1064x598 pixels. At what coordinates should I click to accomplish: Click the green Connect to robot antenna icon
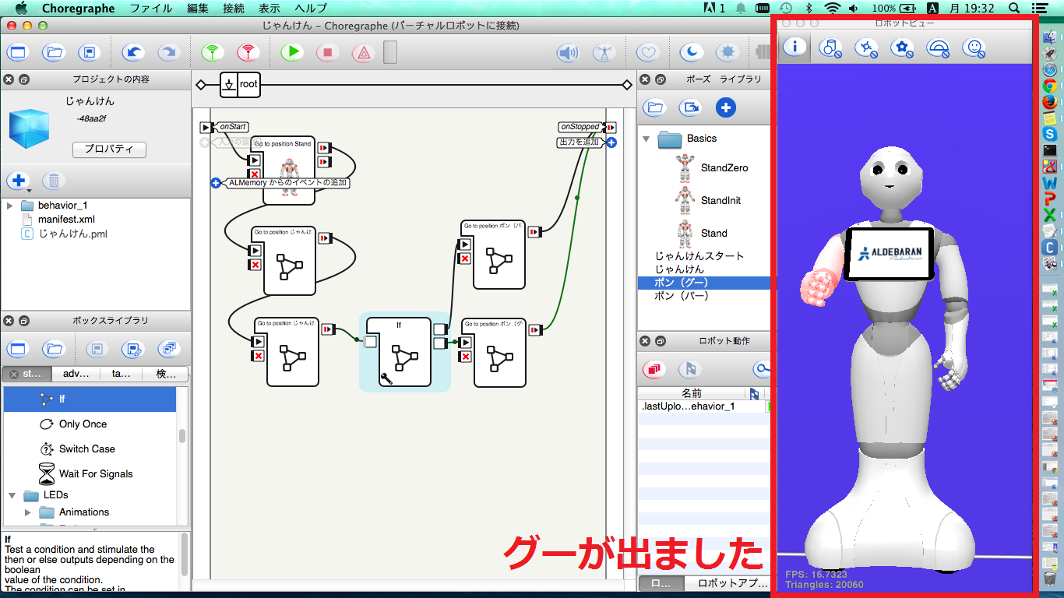pos(211,53)
